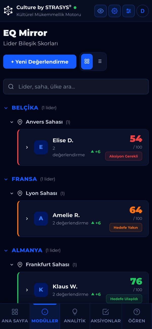
Task: Collapse the ALMANYA country group
Action: 6,250
